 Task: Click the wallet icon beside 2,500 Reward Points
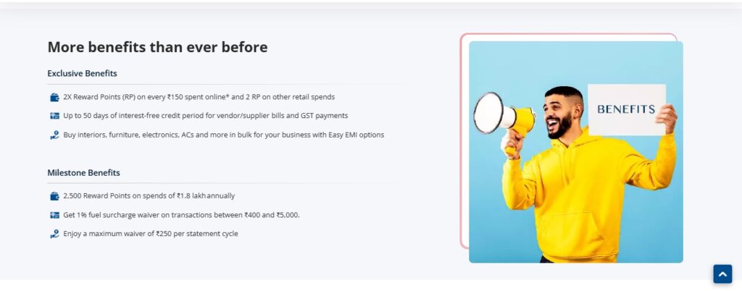pos(54,196)
